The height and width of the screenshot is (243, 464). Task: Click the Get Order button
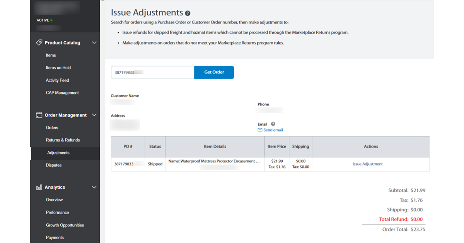coord(214,72)
